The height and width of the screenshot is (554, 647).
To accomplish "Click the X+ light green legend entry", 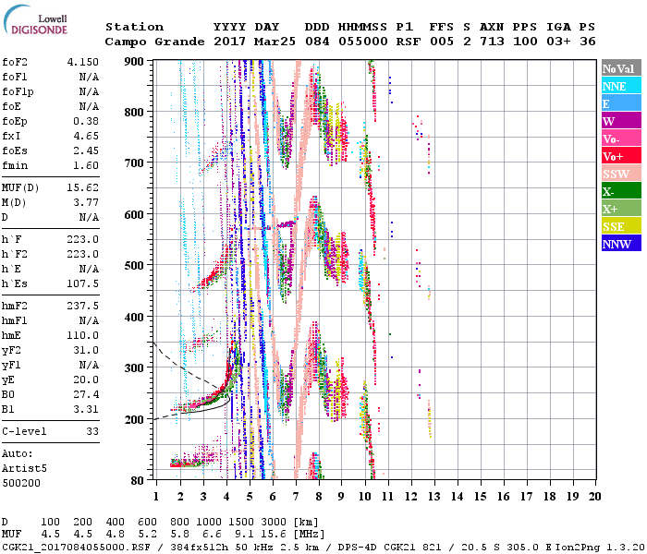I will [620, 209].
